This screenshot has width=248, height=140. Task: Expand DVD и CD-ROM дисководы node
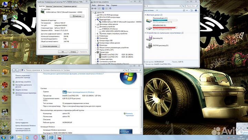(x=96, y=15)
